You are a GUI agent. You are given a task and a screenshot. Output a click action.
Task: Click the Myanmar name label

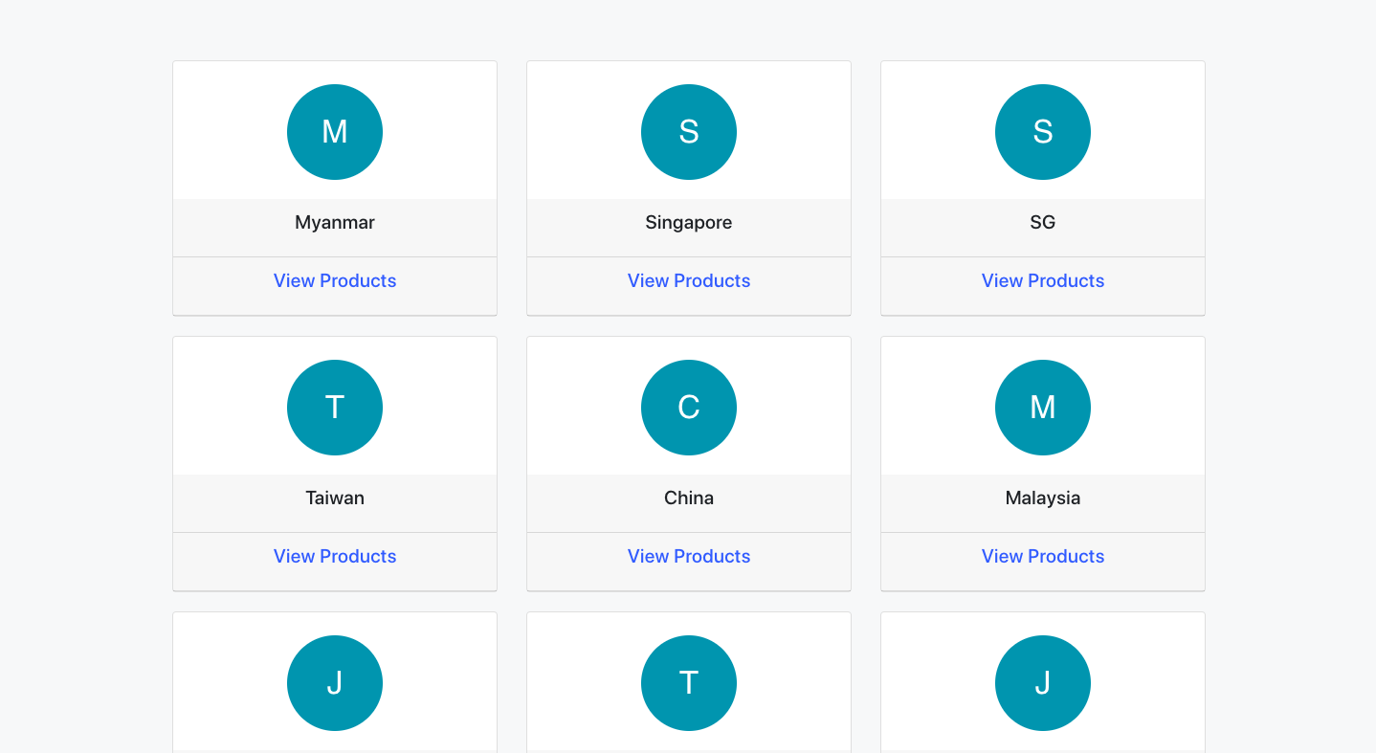tap(335, 222)
